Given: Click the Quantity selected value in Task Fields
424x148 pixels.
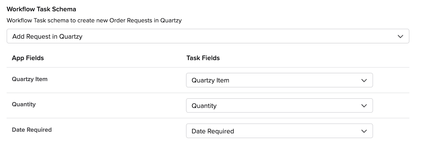Looking at the screenshot, I should pyautogui.click(x=204, y=106).
